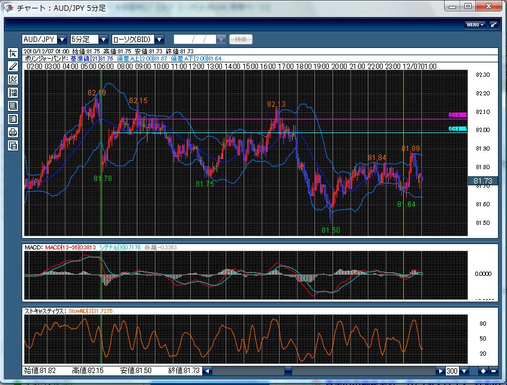
Task: Minimize the chart window
Action: [452, 6]
